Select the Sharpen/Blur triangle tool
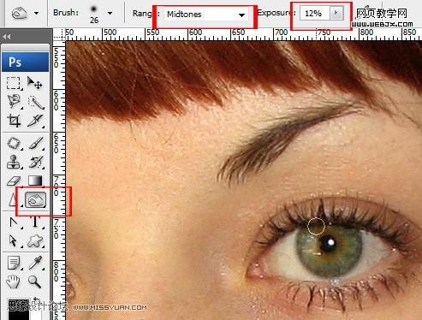The height and width of the screenshot is (320, 422). pyautogui.click(x=12, y=199)
